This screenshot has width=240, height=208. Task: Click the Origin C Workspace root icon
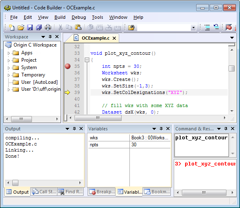[8, 45]
